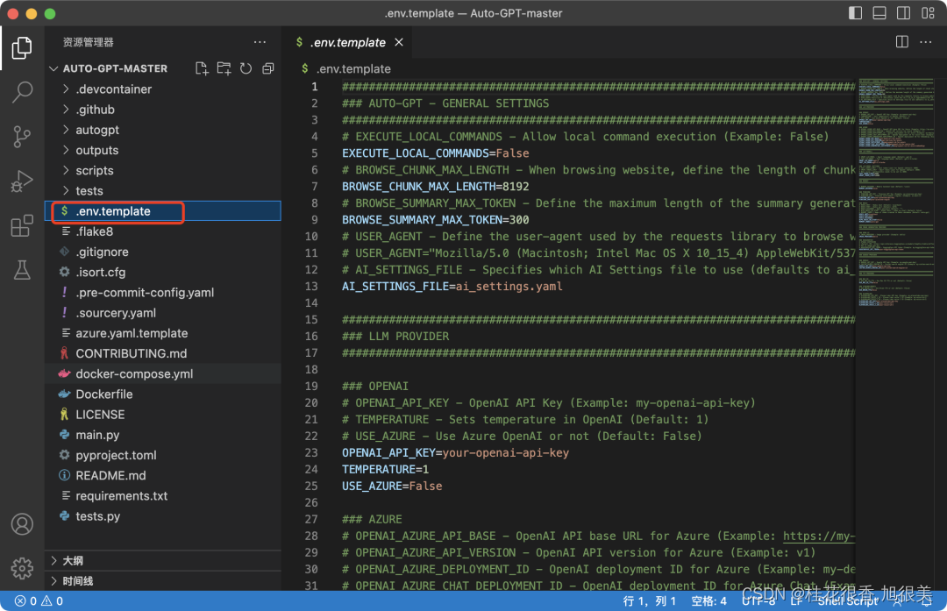The height and width of the screenshot is (611, 947).
Task: Expand the 大纲 outline section
Action: pyautogui.click(x=163, y=560)
